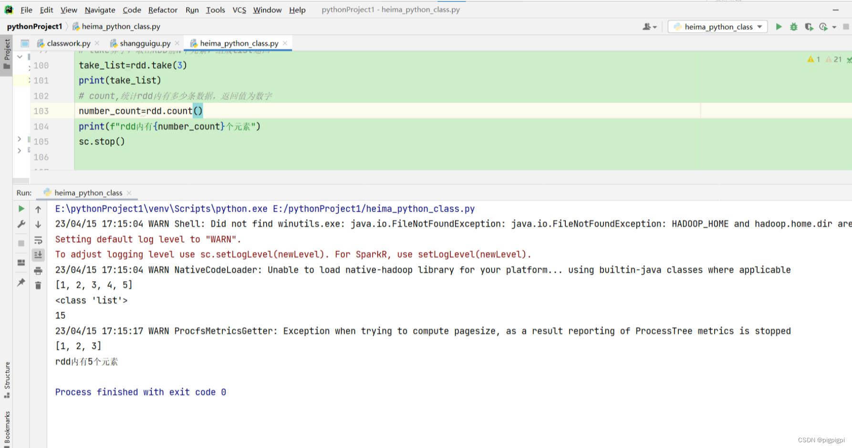852x448 pixels.
Task: Pin the Run tab with the pin icon
Action: 21,282
